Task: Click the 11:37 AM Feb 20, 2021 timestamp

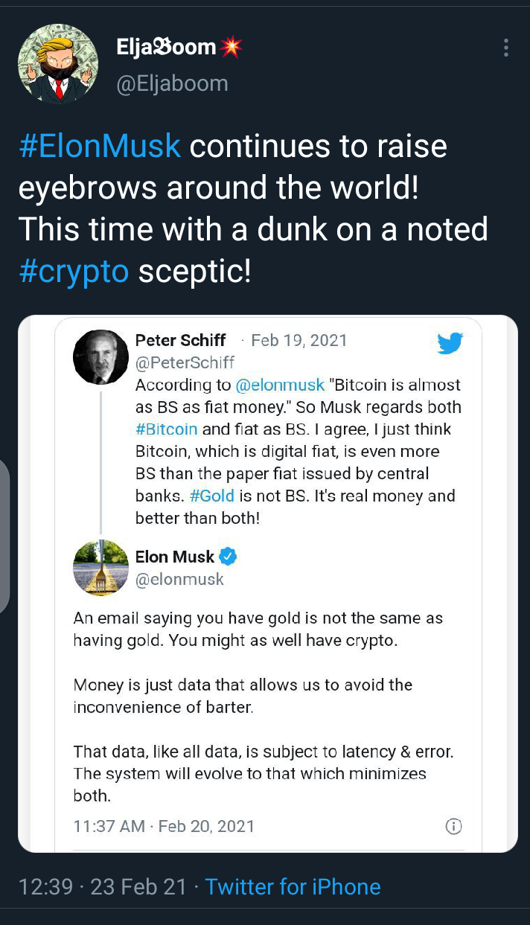Action: click(164, 826)
